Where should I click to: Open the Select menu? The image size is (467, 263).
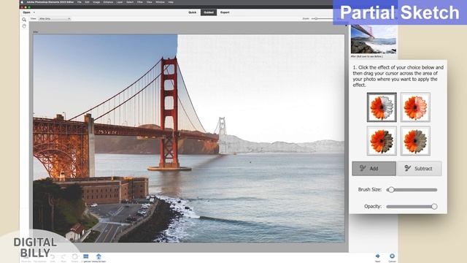[130, 2]
